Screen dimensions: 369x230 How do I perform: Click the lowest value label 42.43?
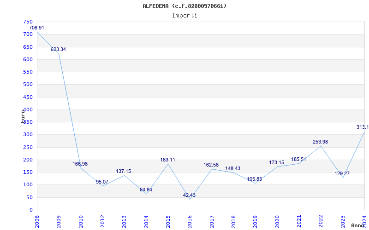(x=189, y=195)
